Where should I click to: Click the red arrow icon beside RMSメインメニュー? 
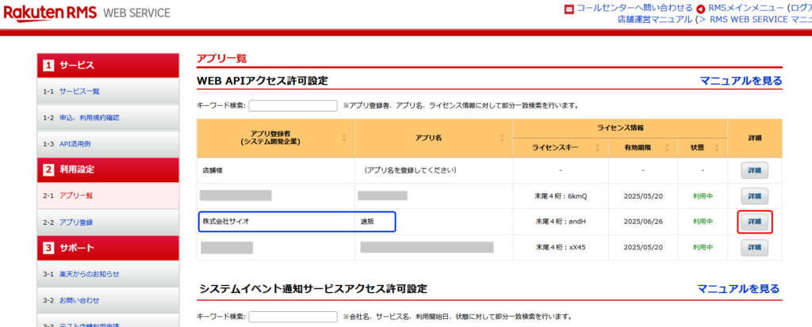(700, 9)
